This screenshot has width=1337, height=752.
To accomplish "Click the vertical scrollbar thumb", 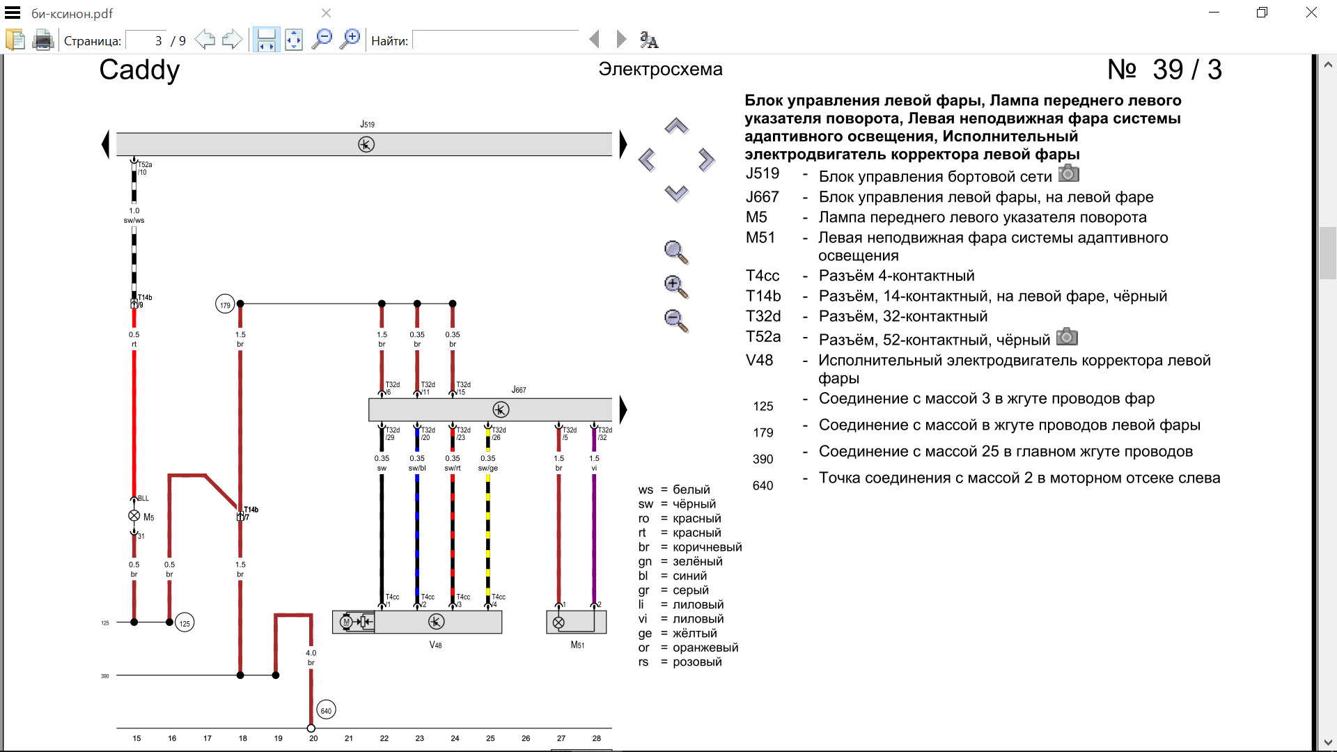I will (1328, 253).
